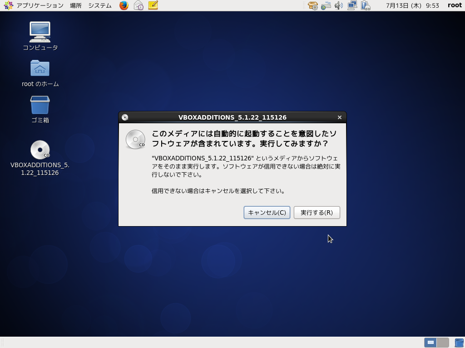Launch Firefox from the top panel

coord(124,5)
